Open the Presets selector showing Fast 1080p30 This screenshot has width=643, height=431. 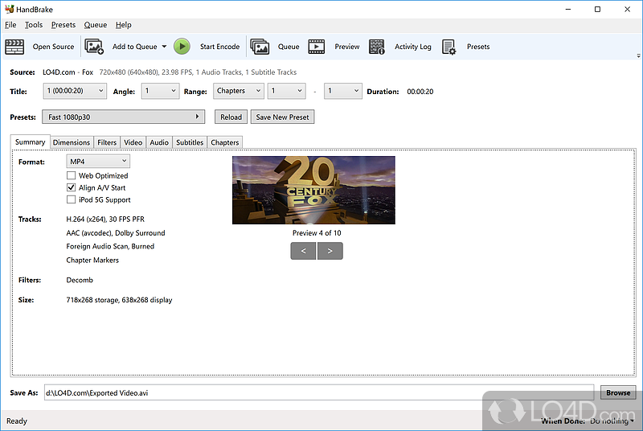tap(124, 117)
